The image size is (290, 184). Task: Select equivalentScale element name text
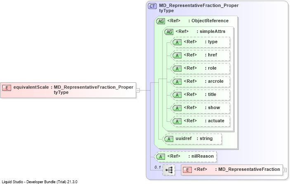click(x=31, y=87)
